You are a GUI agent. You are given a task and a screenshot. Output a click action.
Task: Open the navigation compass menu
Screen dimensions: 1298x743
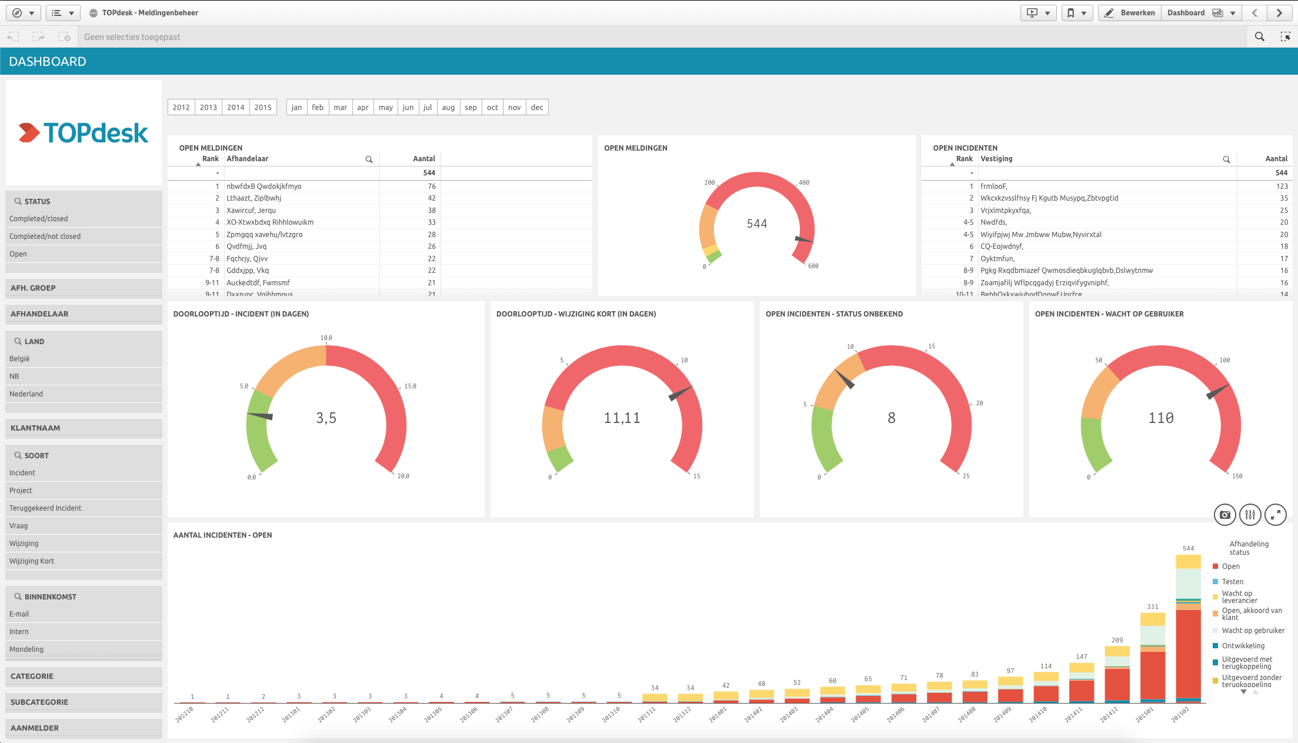[23, 13]
